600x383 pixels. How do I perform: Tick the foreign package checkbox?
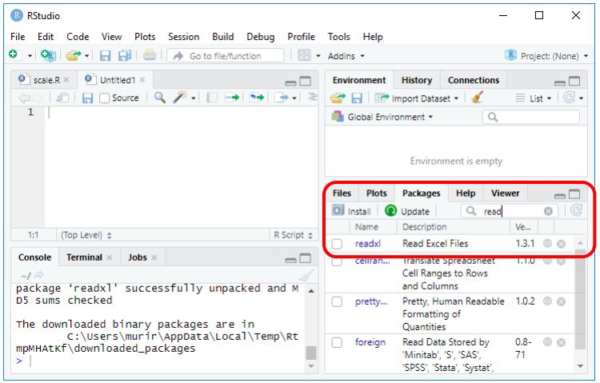[337, 342]
